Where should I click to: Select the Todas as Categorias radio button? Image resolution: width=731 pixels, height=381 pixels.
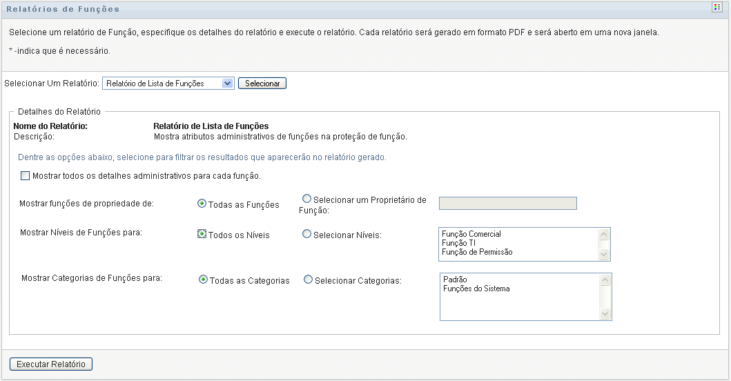[204, 280]
